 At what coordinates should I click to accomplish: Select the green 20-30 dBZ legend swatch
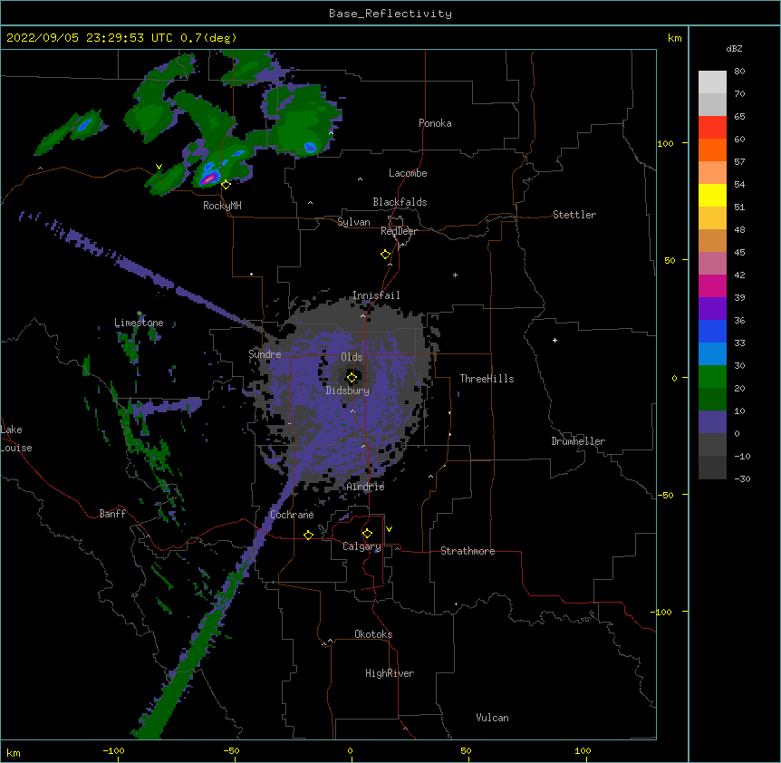(712, 377)
